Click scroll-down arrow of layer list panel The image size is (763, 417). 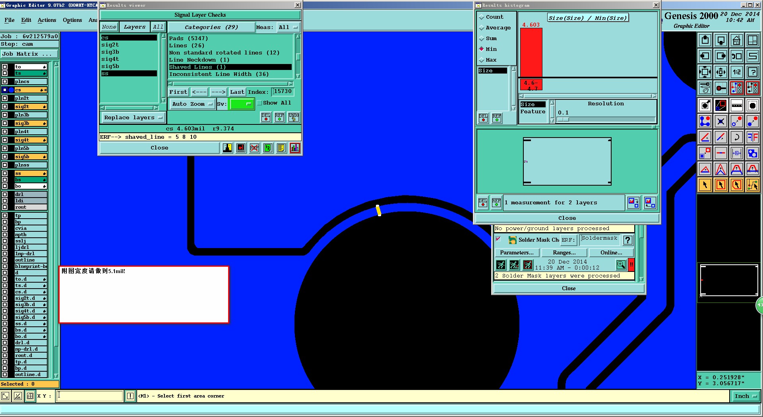56,376
